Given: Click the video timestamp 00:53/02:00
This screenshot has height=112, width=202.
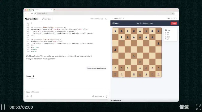Looking at the screenshot, I should click(21, 107).
